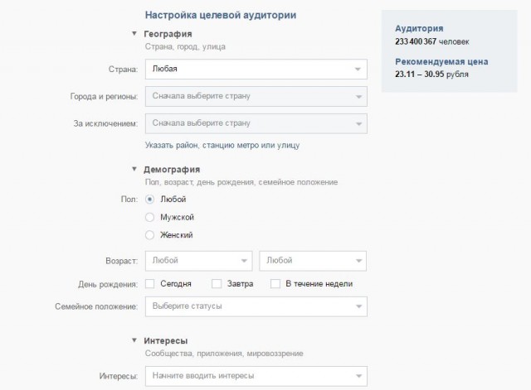
Task: Collapse the Интересы section triangle
Action: pyautogui.click(x=134, y=340)
